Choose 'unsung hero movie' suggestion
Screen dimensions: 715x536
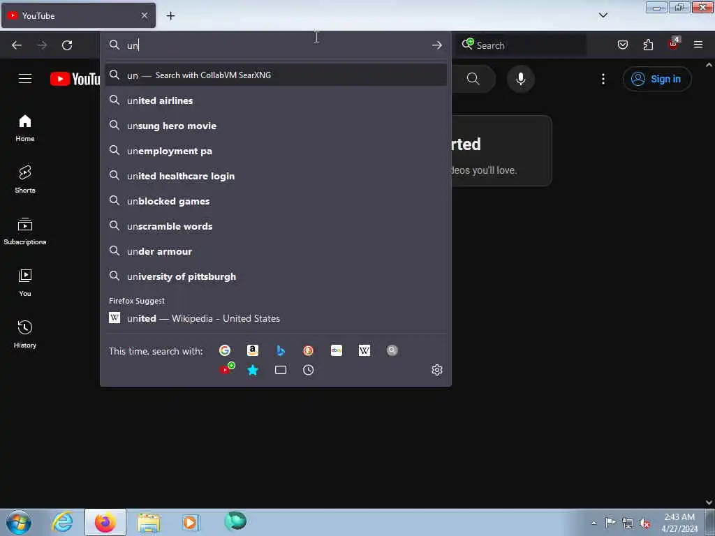point(275,126)
